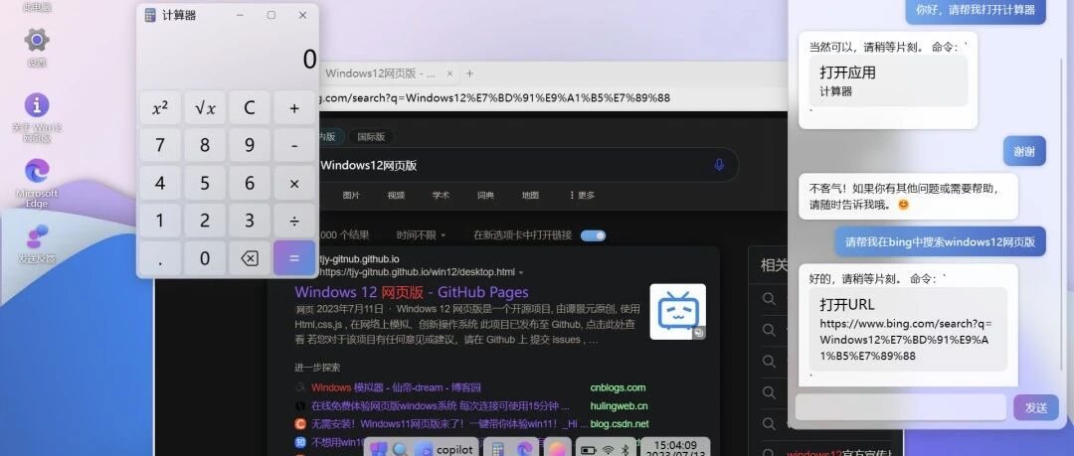The height and width of the screenshot is (456, 1074).
Task: Click digit 9 on calculator keypad
Action: tap(250, 145)
